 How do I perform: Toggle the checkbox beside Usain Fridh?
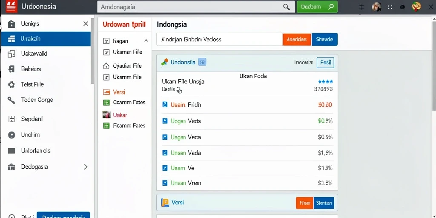click(x=165, y=105)
